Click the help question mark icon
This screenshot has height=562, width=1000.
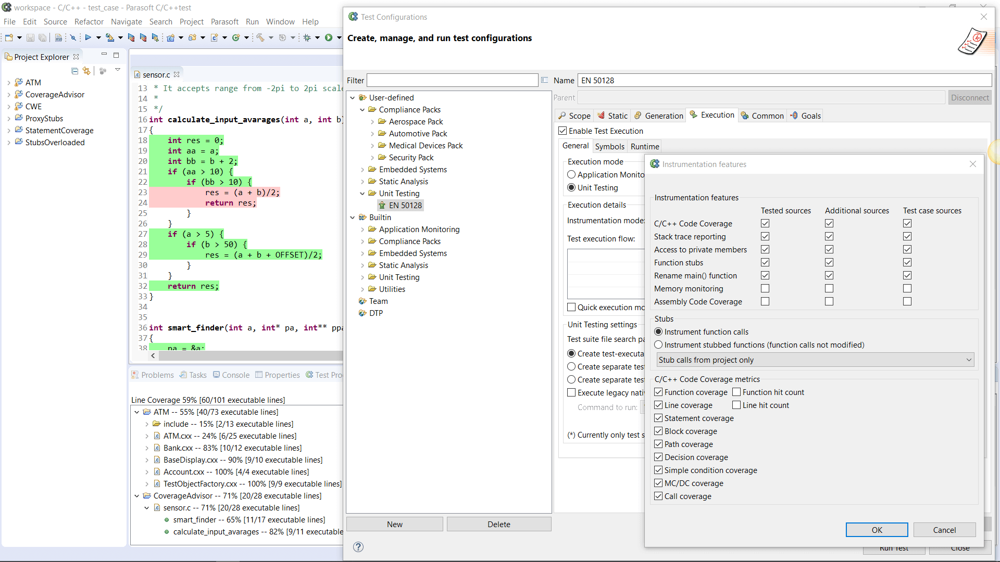[x=358, y=547]
